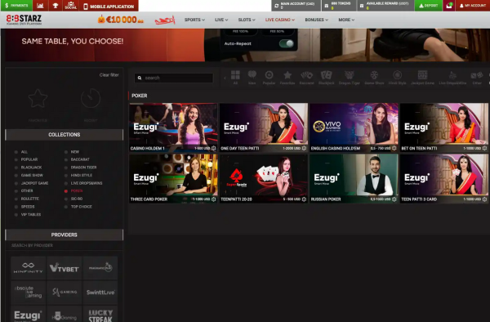Image resolution: width=490 pixels, height=322 pixels.
Task: Filter by SwinttLive provider
Action: coord(100,293)
